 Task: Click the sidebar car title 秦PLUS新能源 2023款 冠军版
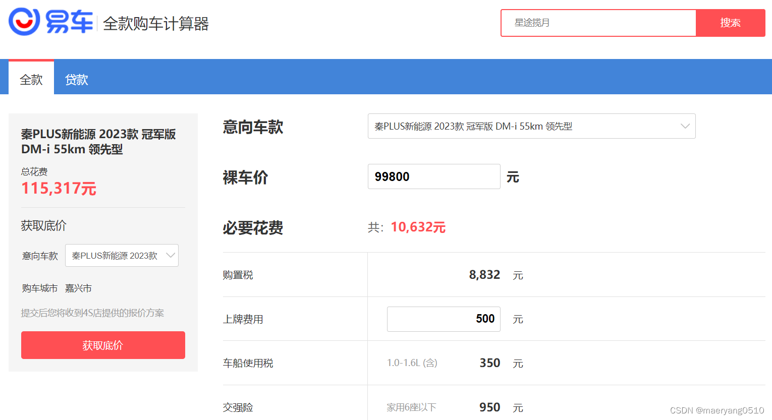click(x=98, y=142)
